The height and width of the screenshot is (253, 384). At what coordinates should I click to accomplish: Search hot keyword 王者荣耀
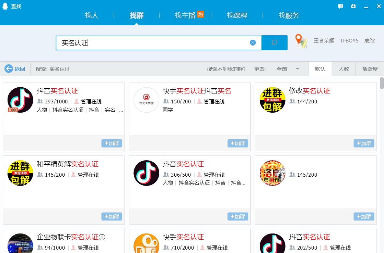324,40
